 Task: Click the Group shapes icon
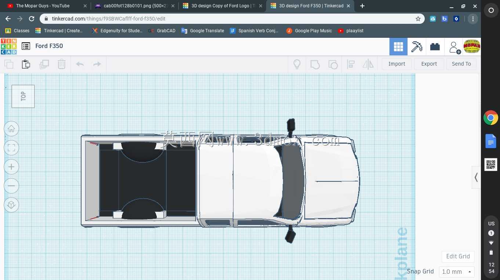pos(315,64)
